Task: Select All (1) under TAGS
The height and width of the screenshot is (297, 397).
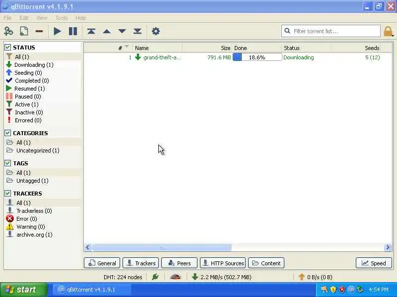Action: 23,173
